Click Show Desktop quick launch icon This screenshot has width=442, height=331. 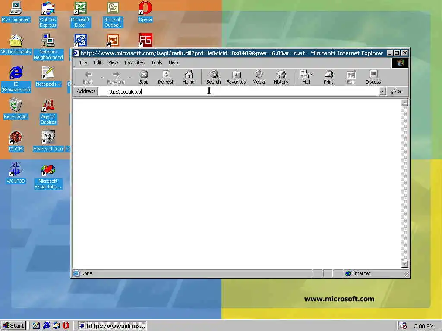pos(36,326)
